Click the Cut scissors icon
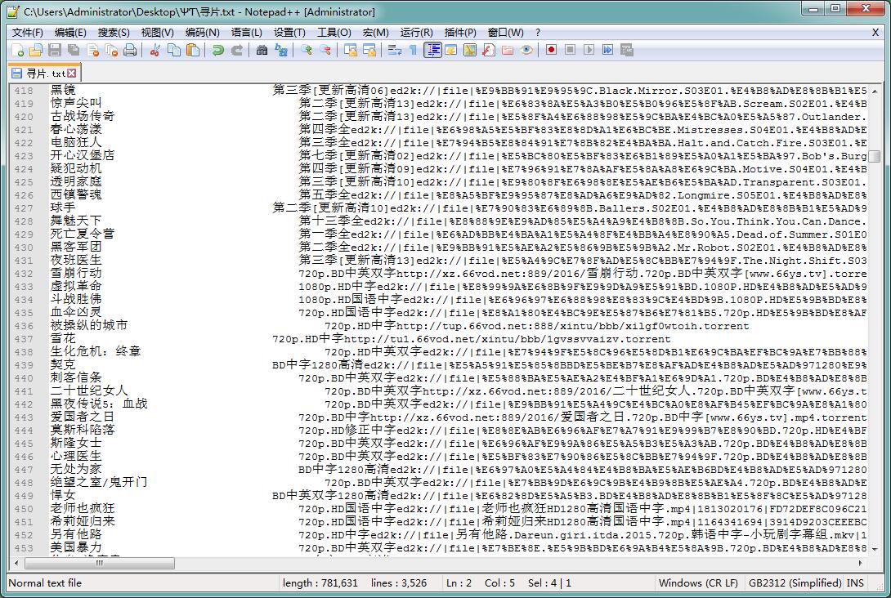 click(154, 51)
